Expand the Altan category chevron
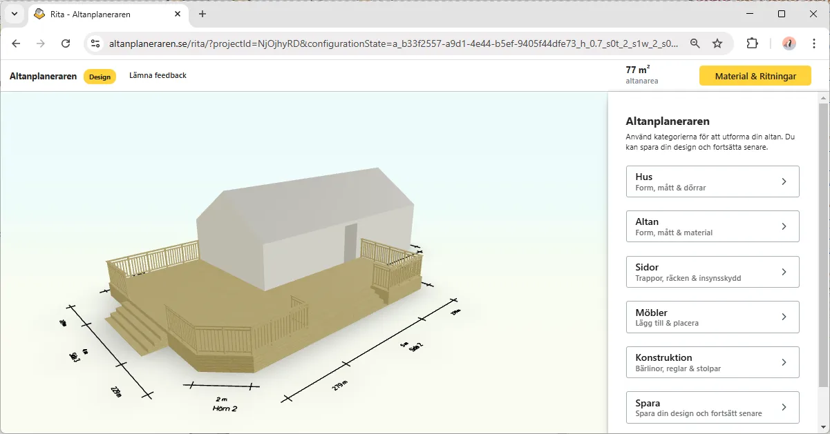This screenshot has width=830, height=434. coord(784,226)
